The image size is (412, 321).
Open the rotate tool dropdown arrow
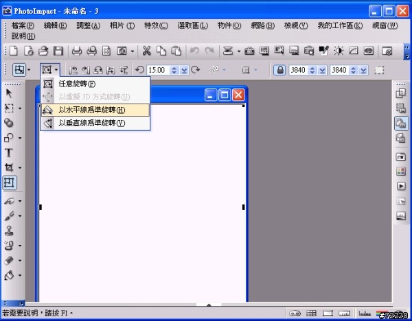[x=56, y=70]
